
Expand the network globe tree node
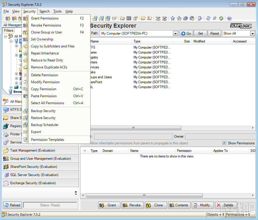click(x=11, y=88)
